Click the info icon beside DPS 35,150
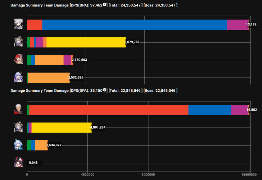The width and height of the screenshot is (262, 180). pyautogui.click(x=105, y=90)
